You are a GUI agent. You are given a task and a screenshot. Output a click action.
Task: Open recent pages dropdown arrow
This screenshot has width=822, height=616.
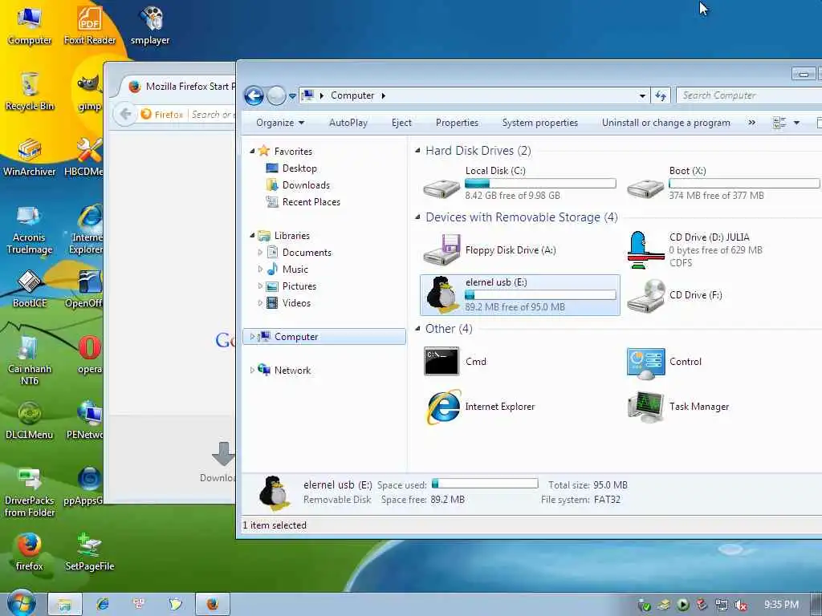pos(292,96)
